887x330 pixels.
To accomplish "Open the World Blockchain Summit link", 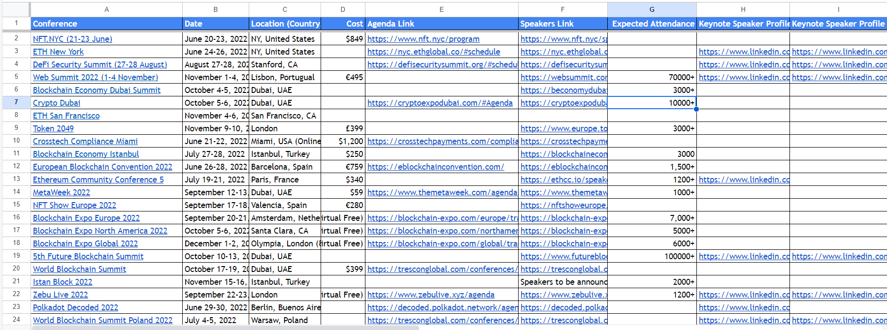I will [x=79, y=269].
